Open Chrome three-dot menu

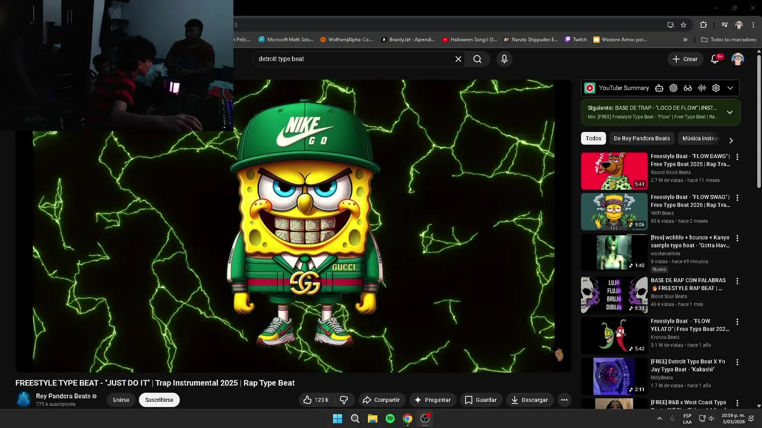[753, 25]
